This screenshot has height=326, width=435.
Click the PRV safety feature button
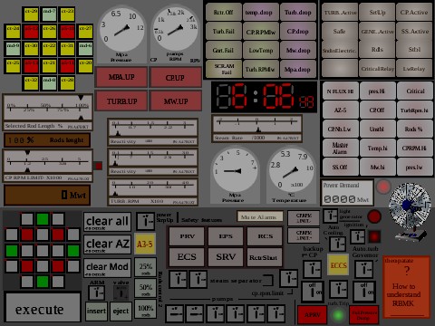pyautogui.click(x=187, y=236)
